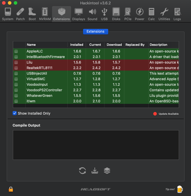This screenshot has width=191, height=196.
Task: Sort by the Download column header
Action: (114, 45)
